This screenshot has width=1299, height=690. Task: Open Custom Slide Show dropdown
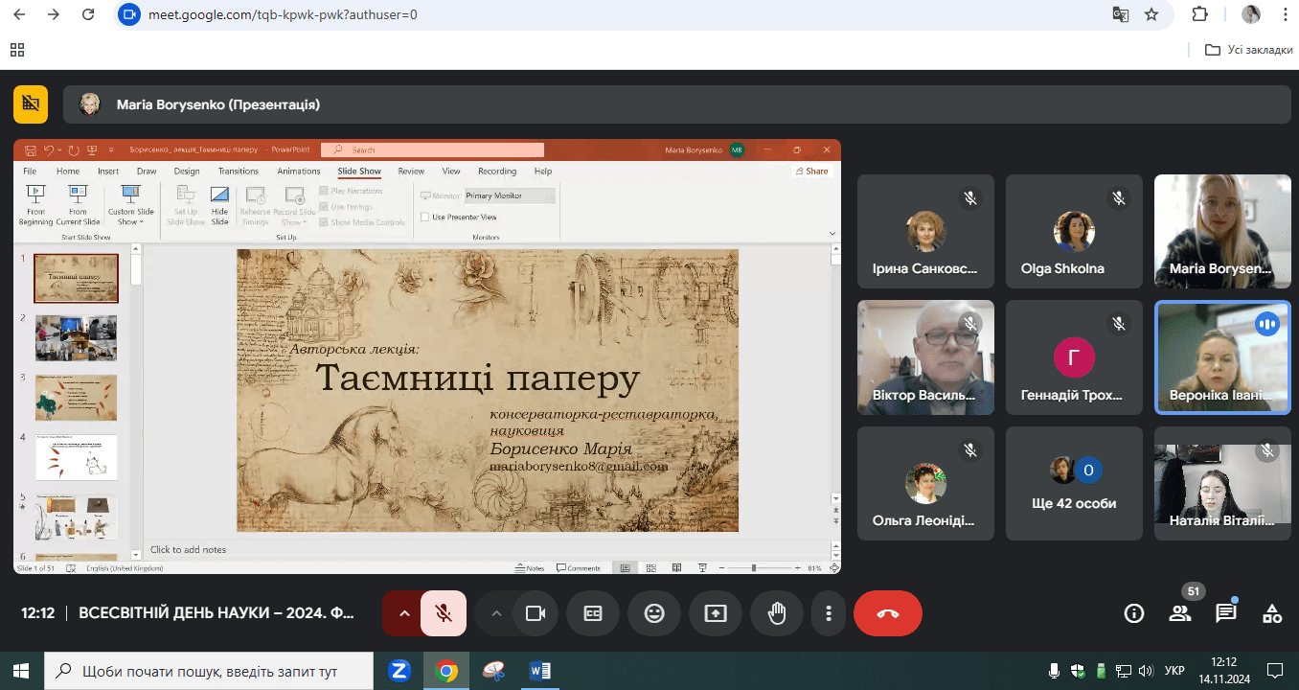[x=131, y=205]
